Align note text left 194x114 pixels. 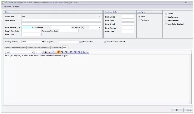click(58, 52)
